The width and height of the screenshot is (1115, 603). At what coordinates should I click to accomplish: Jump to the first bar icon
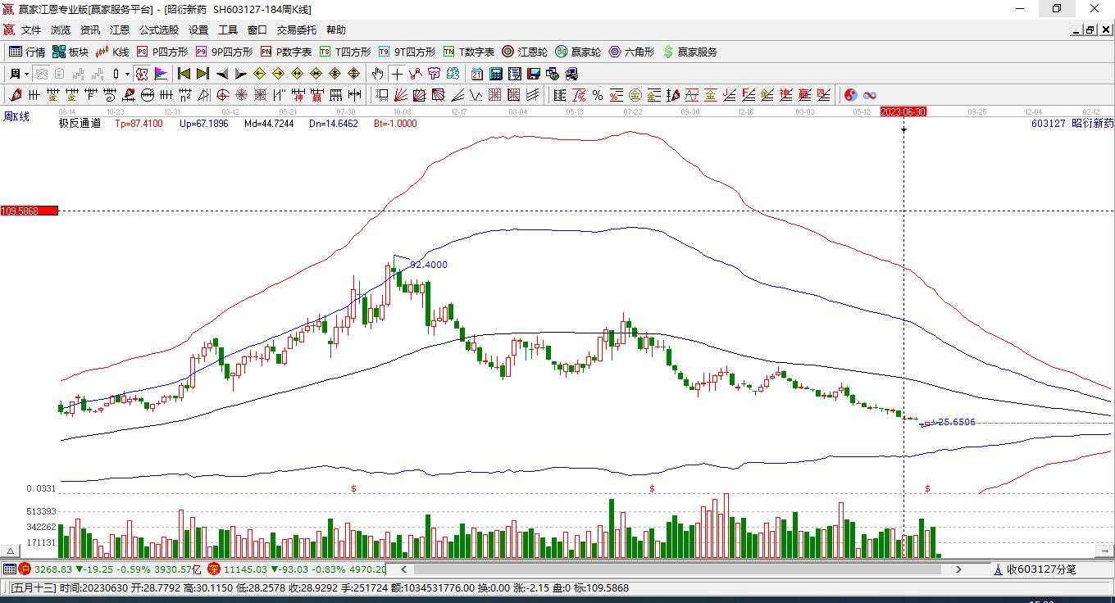click(x=184, y=74)
